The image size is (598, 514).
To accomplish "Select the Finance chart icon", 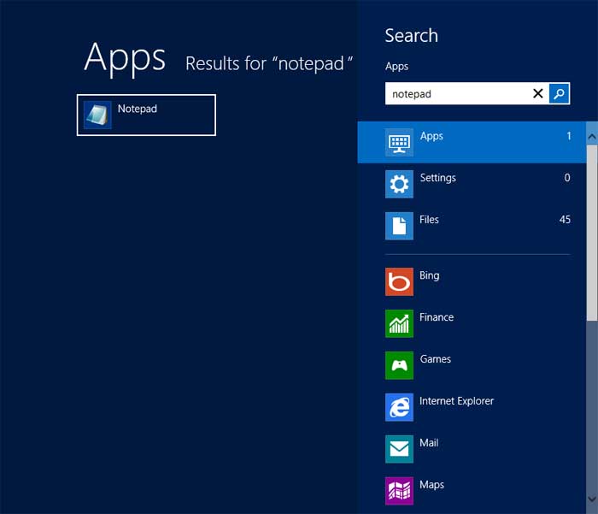I will (x=399, y=323).
